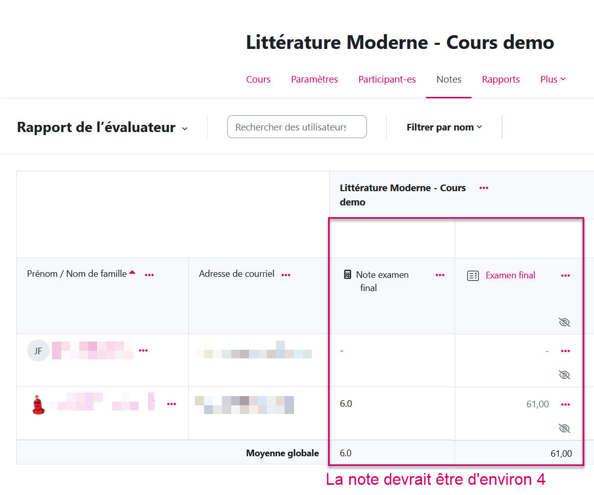Toggle hidden eye icon under 61,00 grade
594x495 pixels.
pyautogui.click(x=564, y=428)
